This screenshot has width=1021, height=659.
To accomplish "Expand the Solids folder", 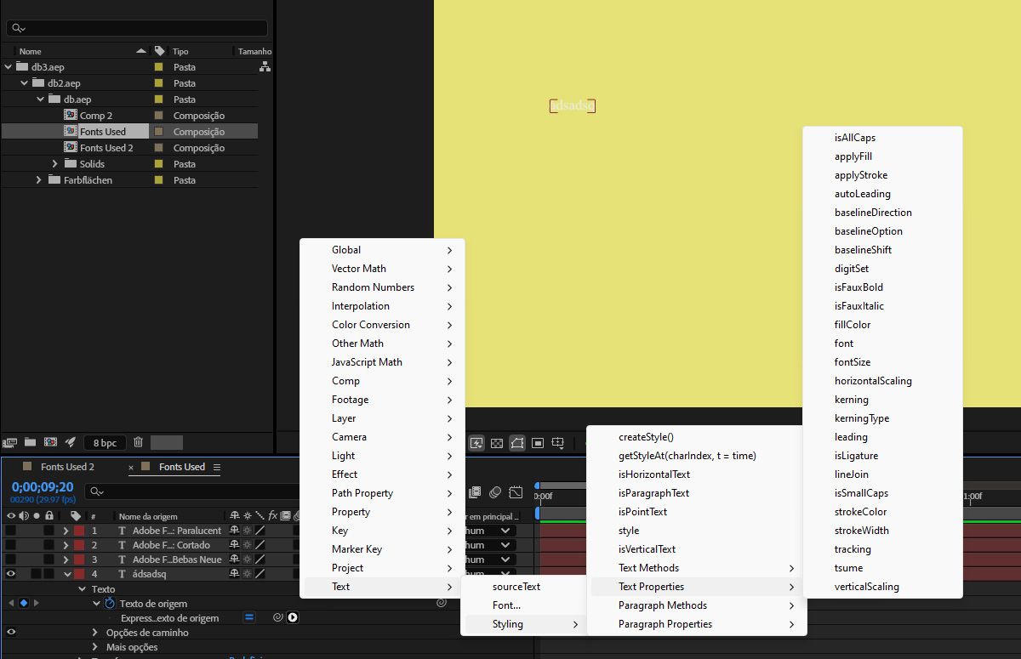I will [x=55, y=164].
